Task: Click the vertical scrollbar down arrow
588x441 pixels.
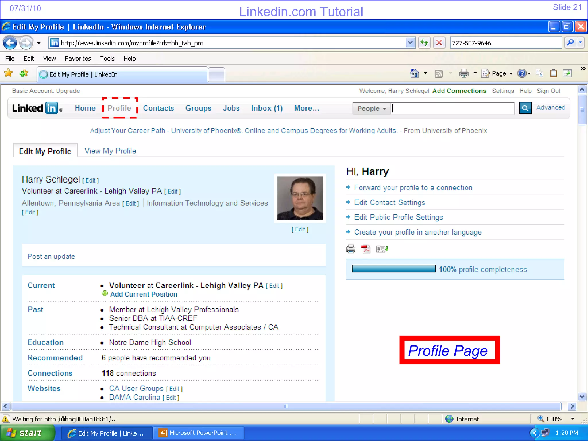Action: pyautogui.click(x=582, y=397)
